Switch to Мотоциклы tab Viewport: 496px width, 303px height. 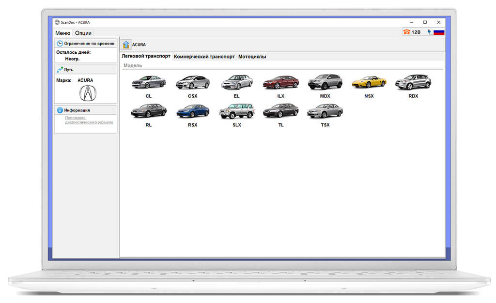point(252,57)
